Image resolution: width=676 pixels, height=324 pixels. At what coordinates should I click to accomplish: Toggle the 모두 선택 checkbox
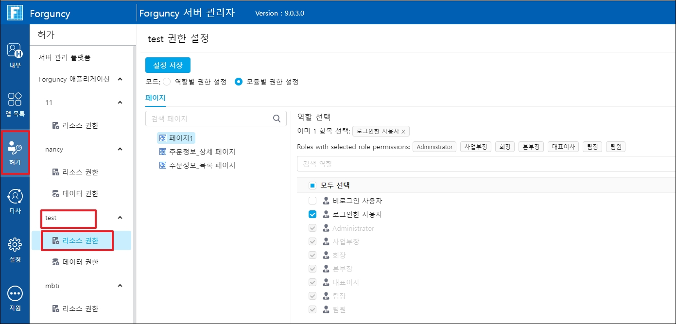(x=312, y=185)
